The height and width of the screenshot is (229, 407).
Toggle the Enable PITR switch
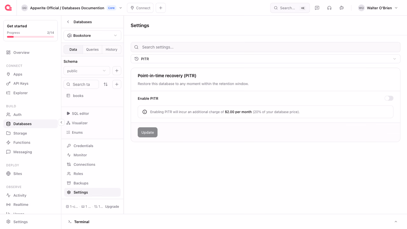pyautogui.click(x=389, y=98)
